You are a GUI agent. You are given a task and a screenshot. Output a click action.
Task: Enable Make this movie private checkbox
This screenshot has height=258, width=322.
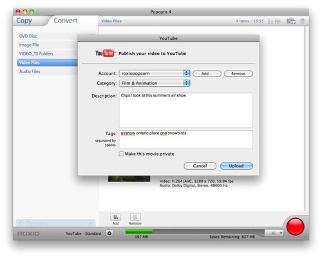pos(121,154)
